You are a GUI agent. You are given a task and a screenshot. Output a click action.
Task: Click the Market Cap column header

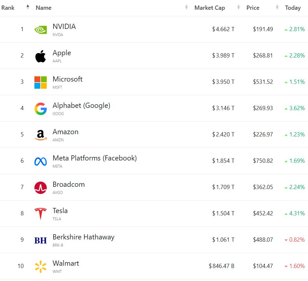(x=209, y=8)
